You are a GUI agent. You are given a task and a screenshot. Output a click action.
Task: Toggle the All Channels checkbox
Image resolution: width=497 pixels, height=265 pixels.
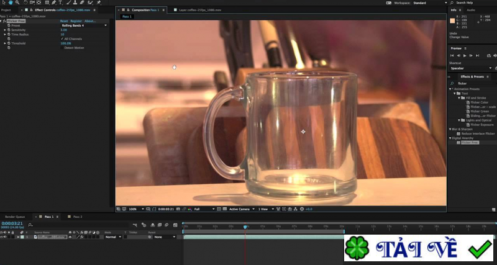click(62, 38)
